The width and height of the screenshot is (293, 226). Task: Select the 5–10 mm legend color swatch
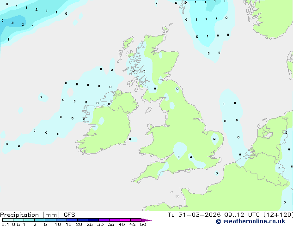click(50, 220)
